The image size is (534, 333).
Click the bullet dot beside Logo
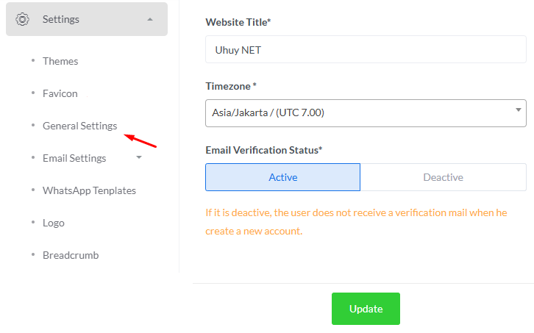(x=33, y=222)
